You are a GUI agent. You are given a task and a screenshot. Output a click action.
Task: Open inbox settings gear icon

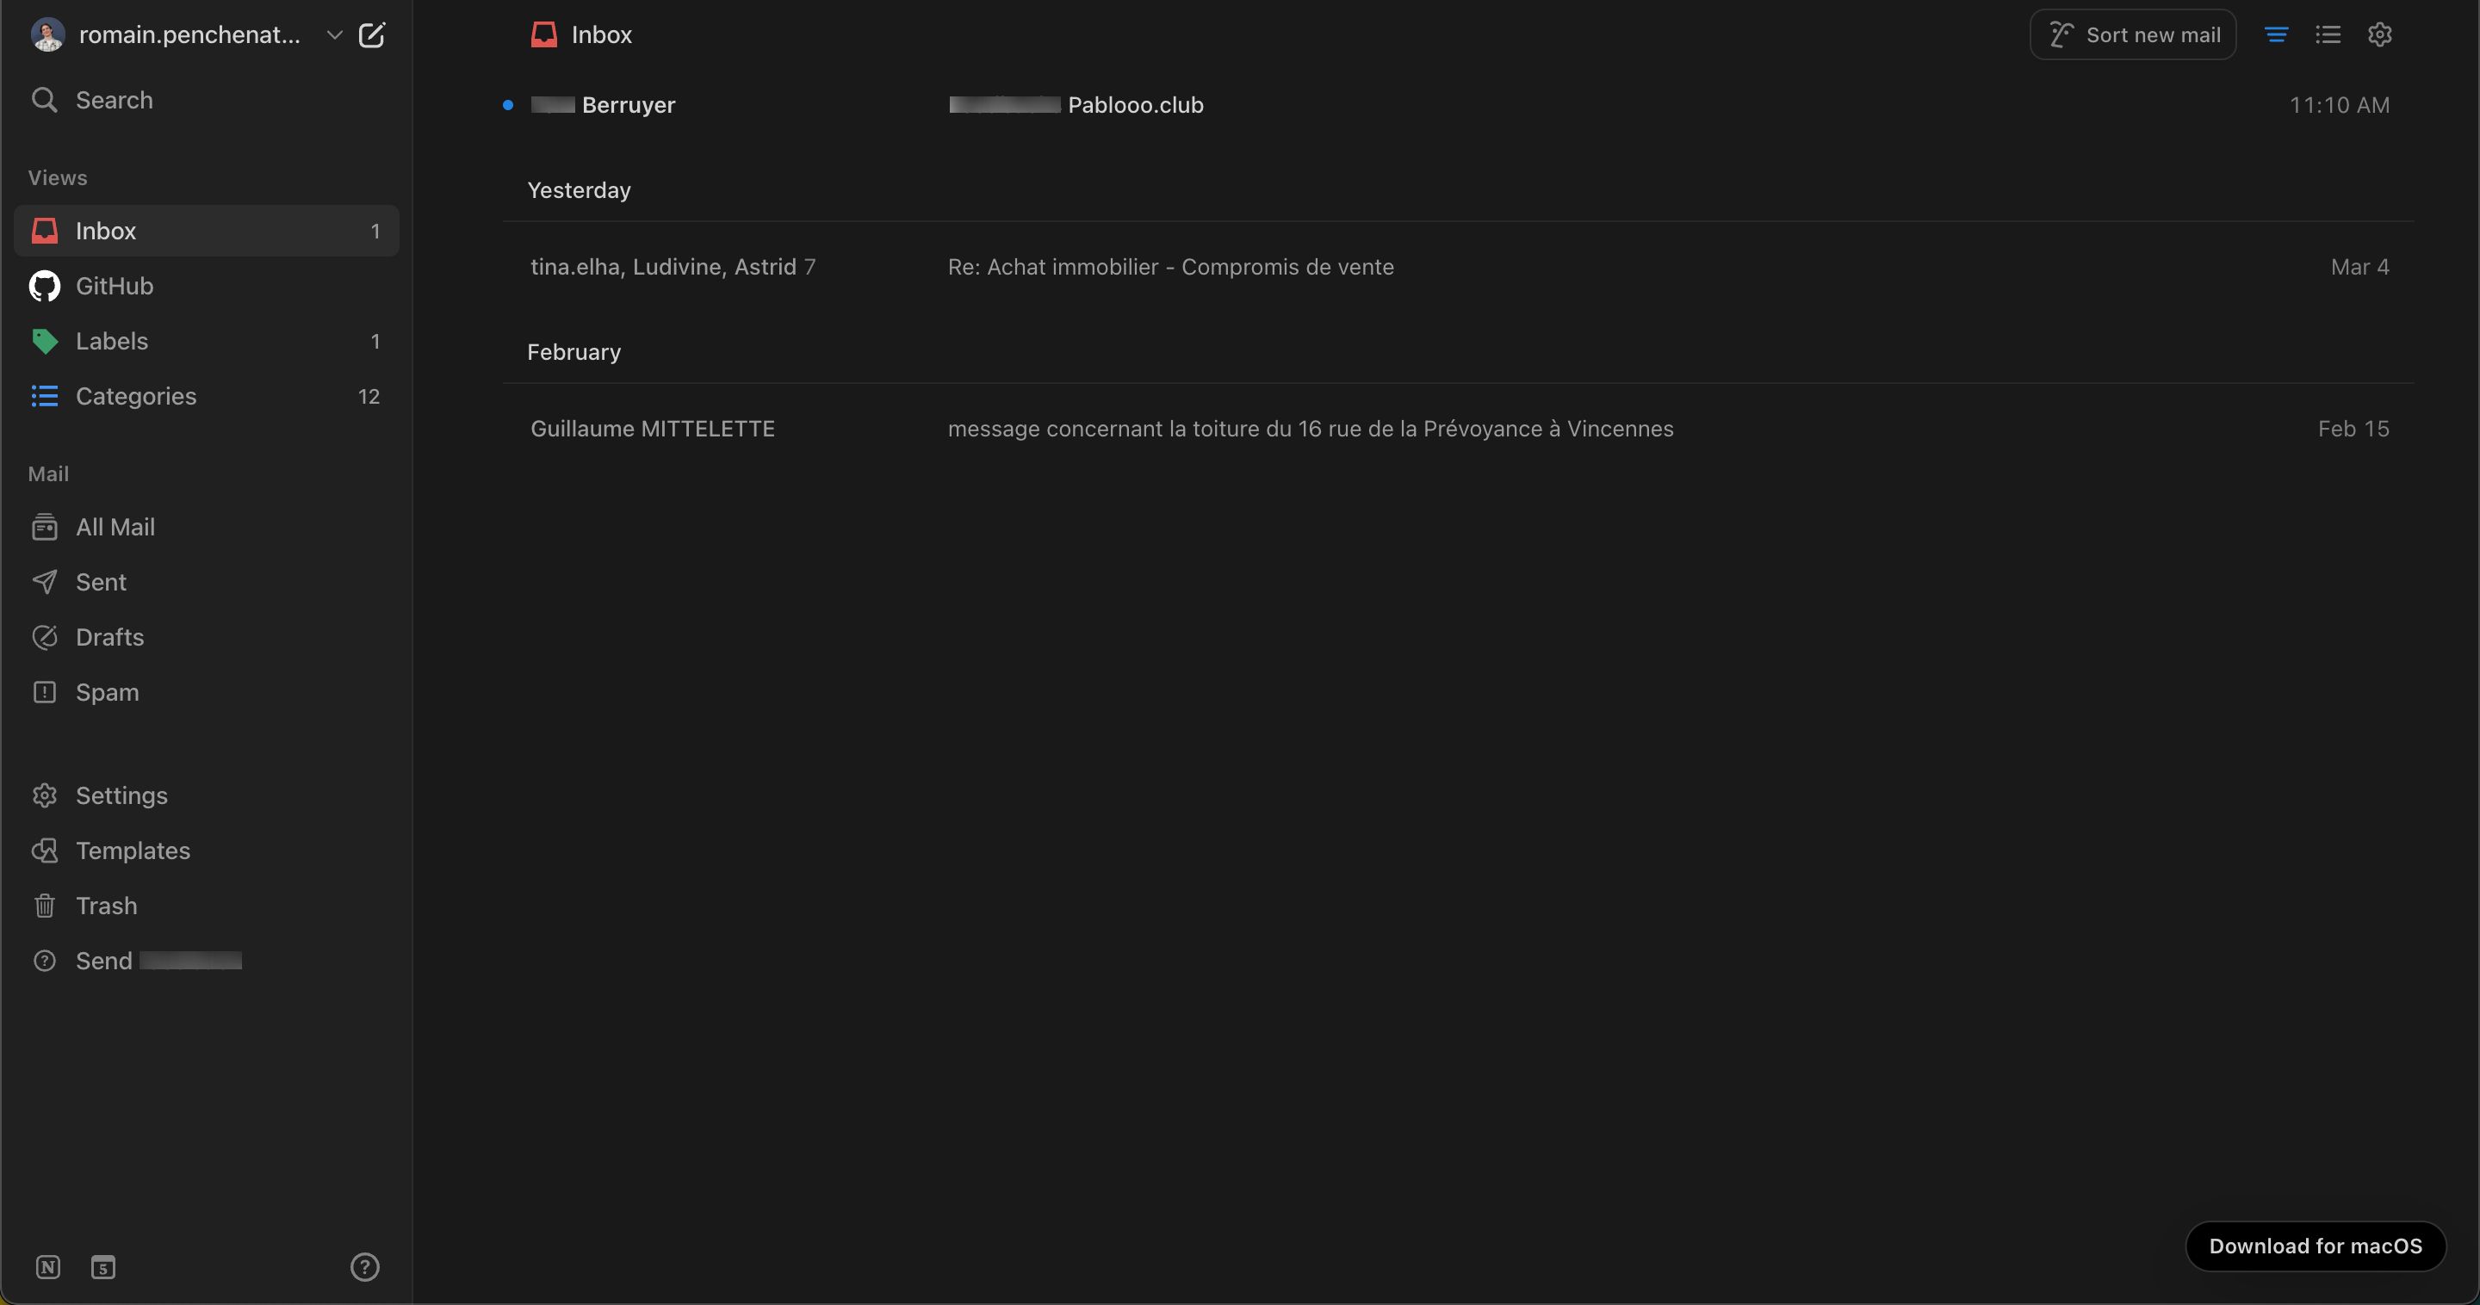2380,34
